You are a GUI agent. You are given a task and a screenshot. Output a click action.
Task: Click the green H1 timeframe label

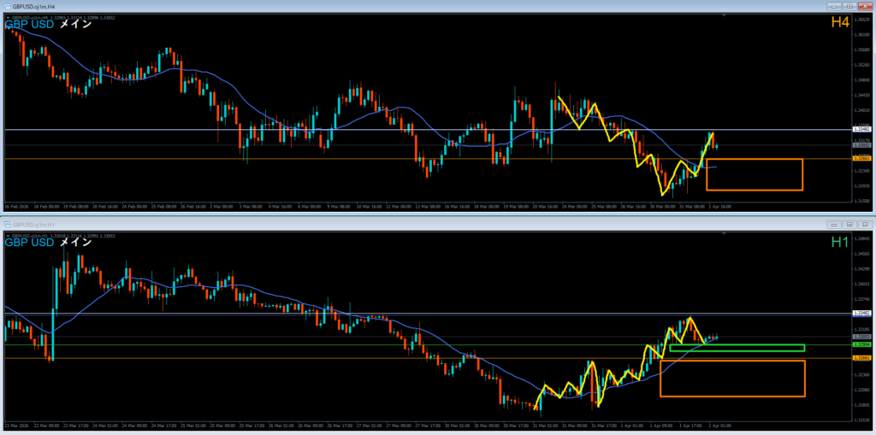pos(839,243)
